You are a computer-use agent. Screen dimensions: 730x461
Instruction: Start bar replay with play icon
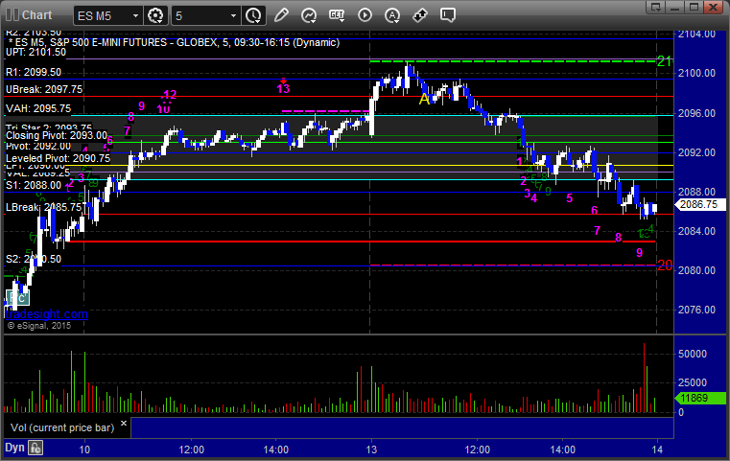(365, 15)
